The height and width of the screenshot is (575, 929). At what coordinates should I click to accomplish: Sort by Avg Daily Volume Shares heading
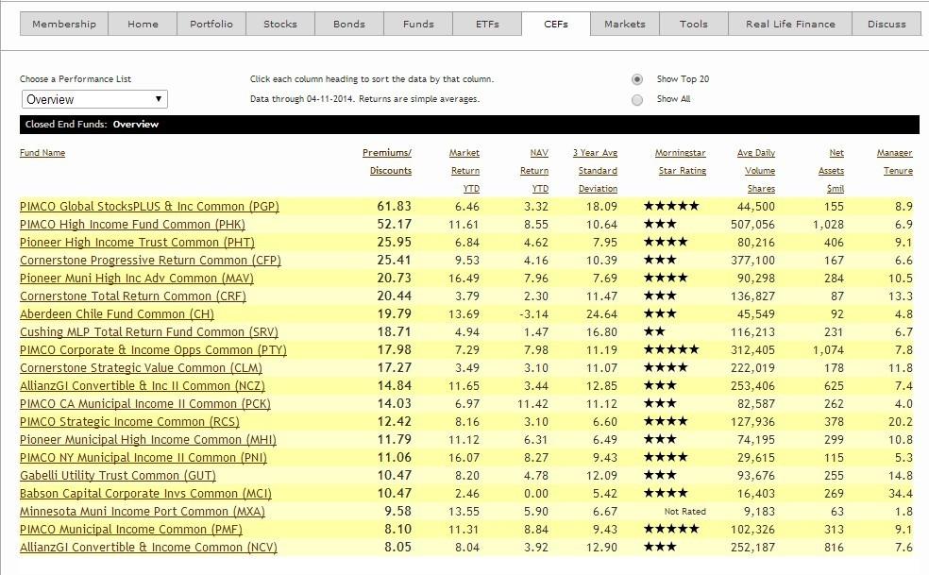point(756,171)
